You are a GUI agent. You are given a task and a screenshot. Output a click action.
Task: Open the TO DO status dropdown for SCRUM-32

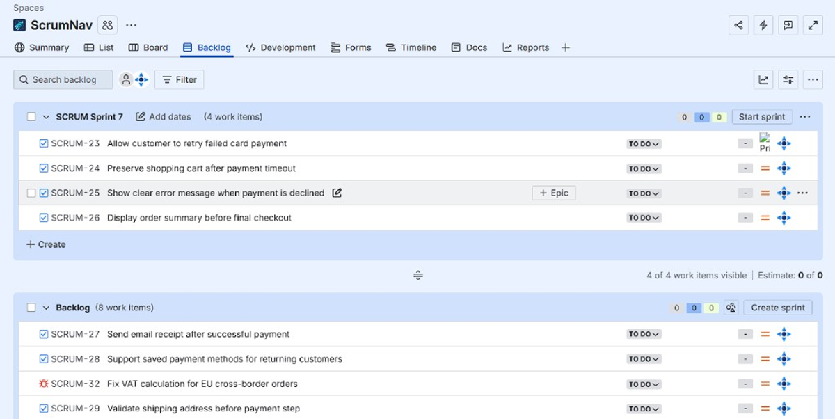644,384
